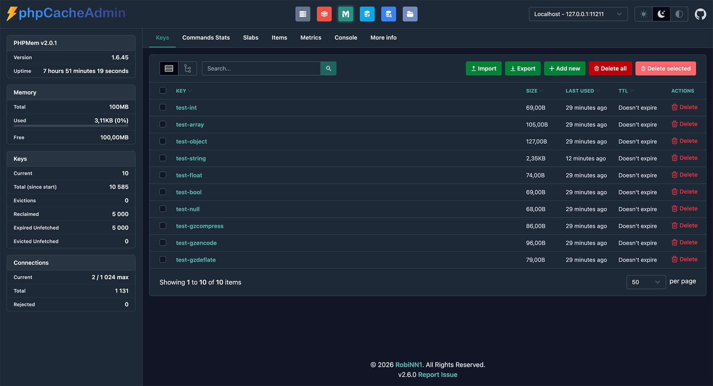This screenshot has width=713, height=386.
Task: Delete the test-string key
Action: [x=684, y=158]
